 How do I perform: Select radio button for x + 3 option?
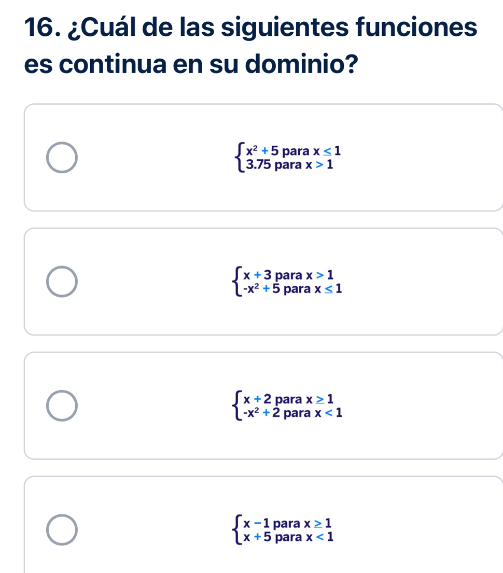click(62, 282)
